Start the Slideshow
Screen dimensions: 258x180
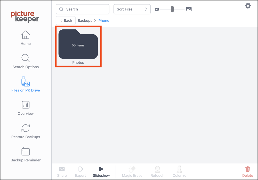(101, 172)
